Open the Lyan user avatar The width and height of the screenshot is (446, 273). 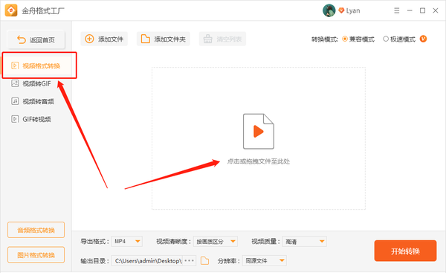[329, 10]
